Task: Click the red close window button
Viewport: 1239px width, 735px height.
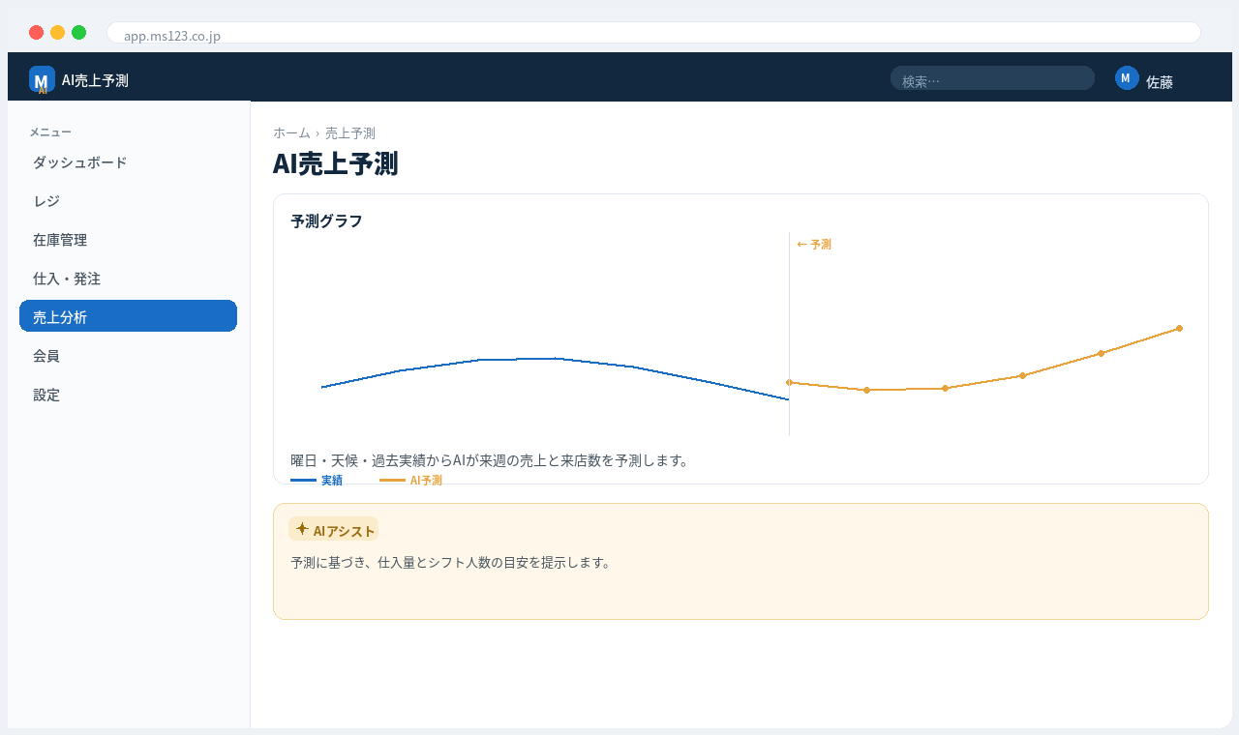Action: [36, 33]
